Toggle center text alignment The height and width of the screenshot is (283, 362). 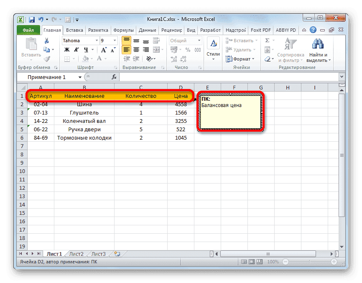pos(136,49)
